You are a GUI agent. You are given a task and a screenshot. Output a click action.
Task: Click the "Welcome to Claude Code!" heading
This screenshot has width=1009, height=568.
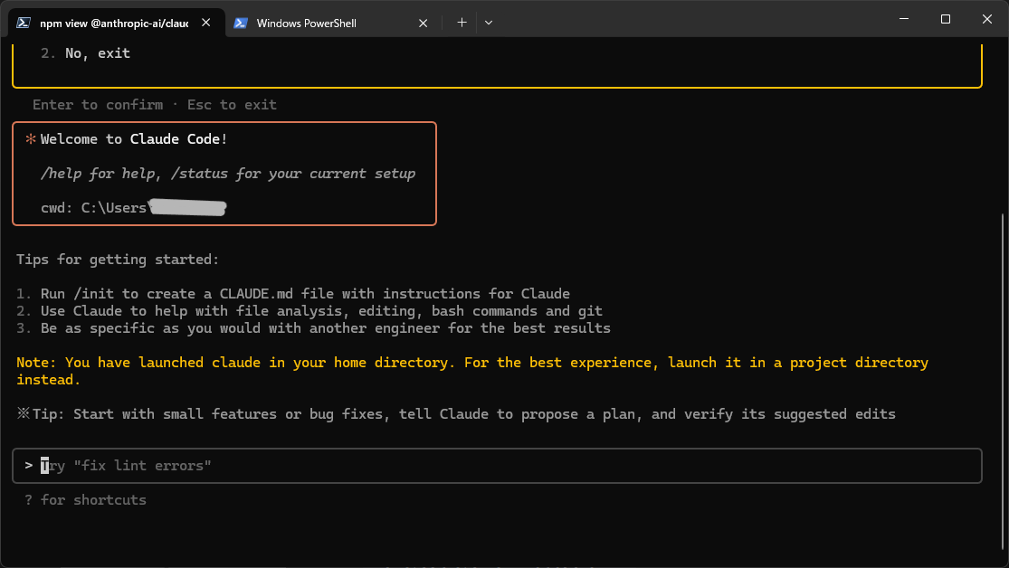pos(133,139)
